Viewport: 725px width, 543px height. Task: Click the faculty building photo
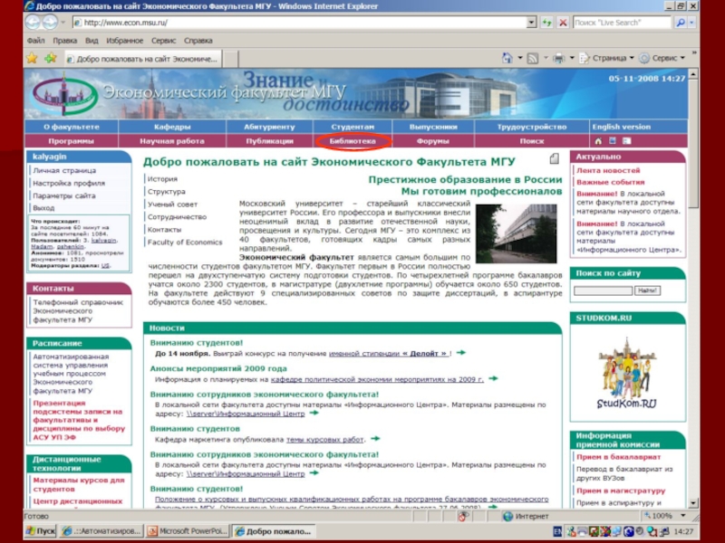point(516,234)
